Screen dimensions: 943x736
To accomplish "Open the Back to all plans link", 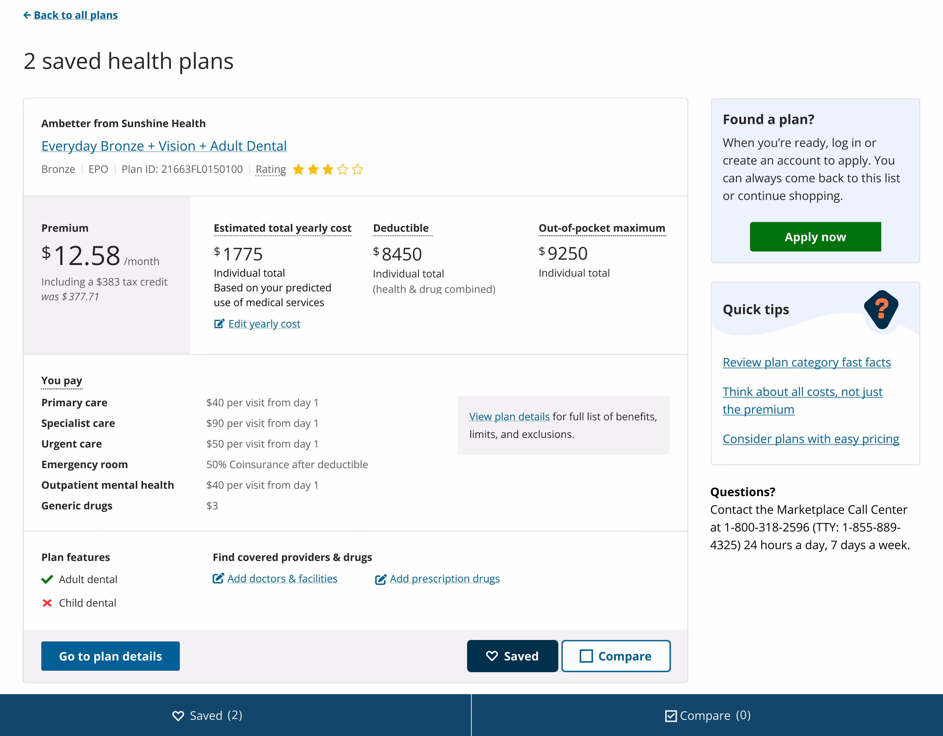I will click(76, 15).
